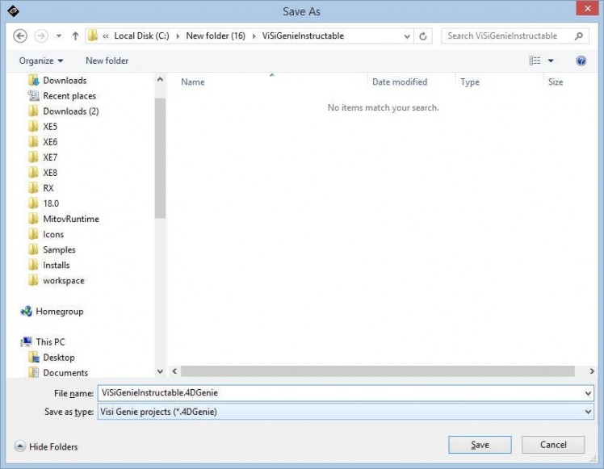Expand the Save as type dropdown
Screen dimensions: 604x469
587,412
